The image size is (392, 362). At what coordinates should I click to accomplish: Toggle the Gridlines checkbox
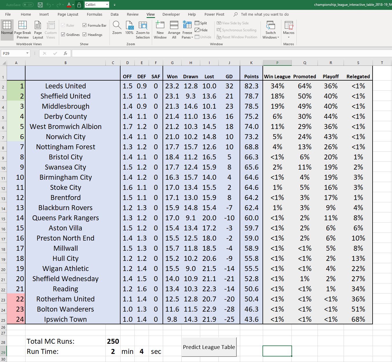63,34
